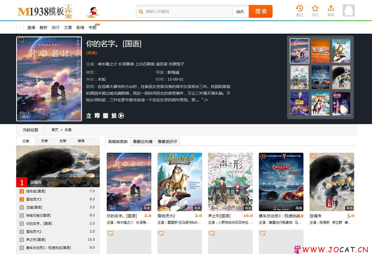This screenshot has width=372, height=254.
Task: Select Balto II thumbnail in featured grid
Action: (x=341, y=51)
